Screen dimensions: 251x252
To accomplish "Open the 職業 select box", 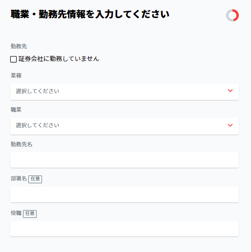I will (x=125, y=126).
